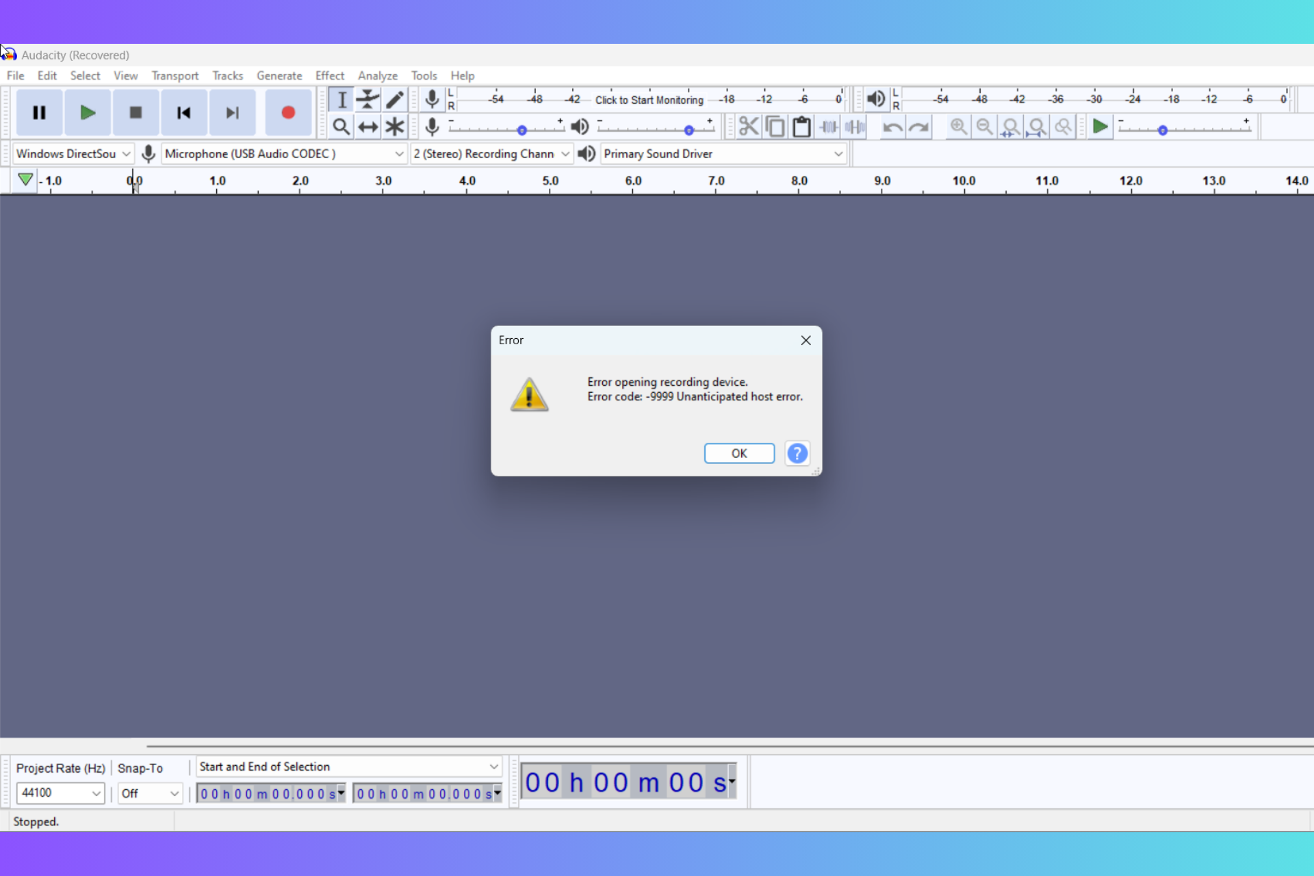The image size is (1314, 876).
Task: Click the Trim audio icon
Action: (x=829, y=127)
